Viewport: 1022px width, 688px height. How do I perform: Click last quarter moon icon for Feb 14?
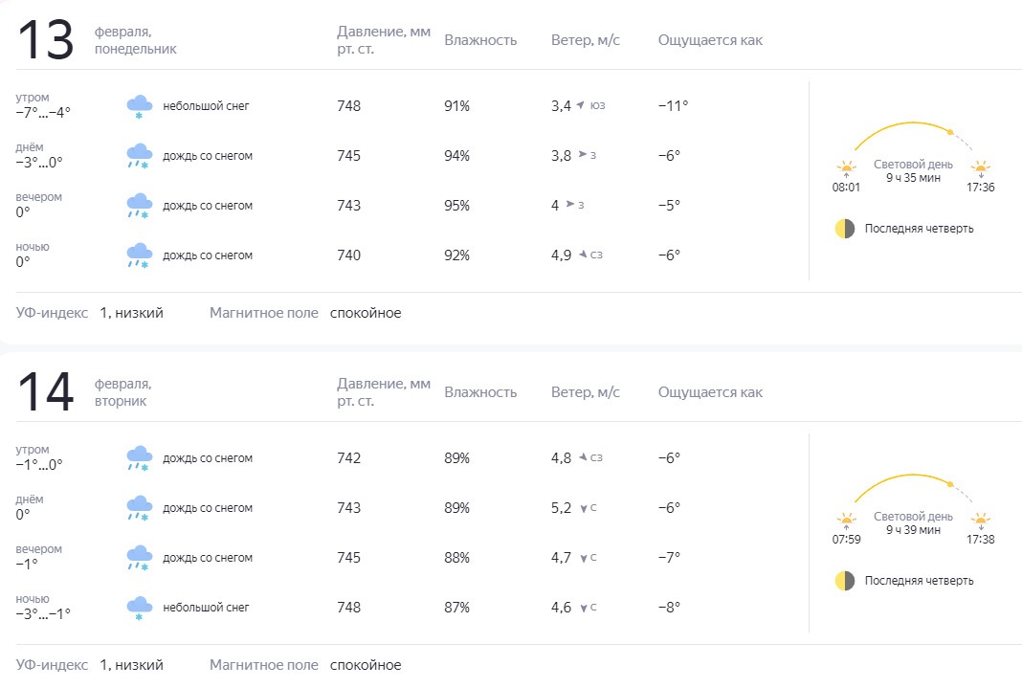(x=844, y=581)
